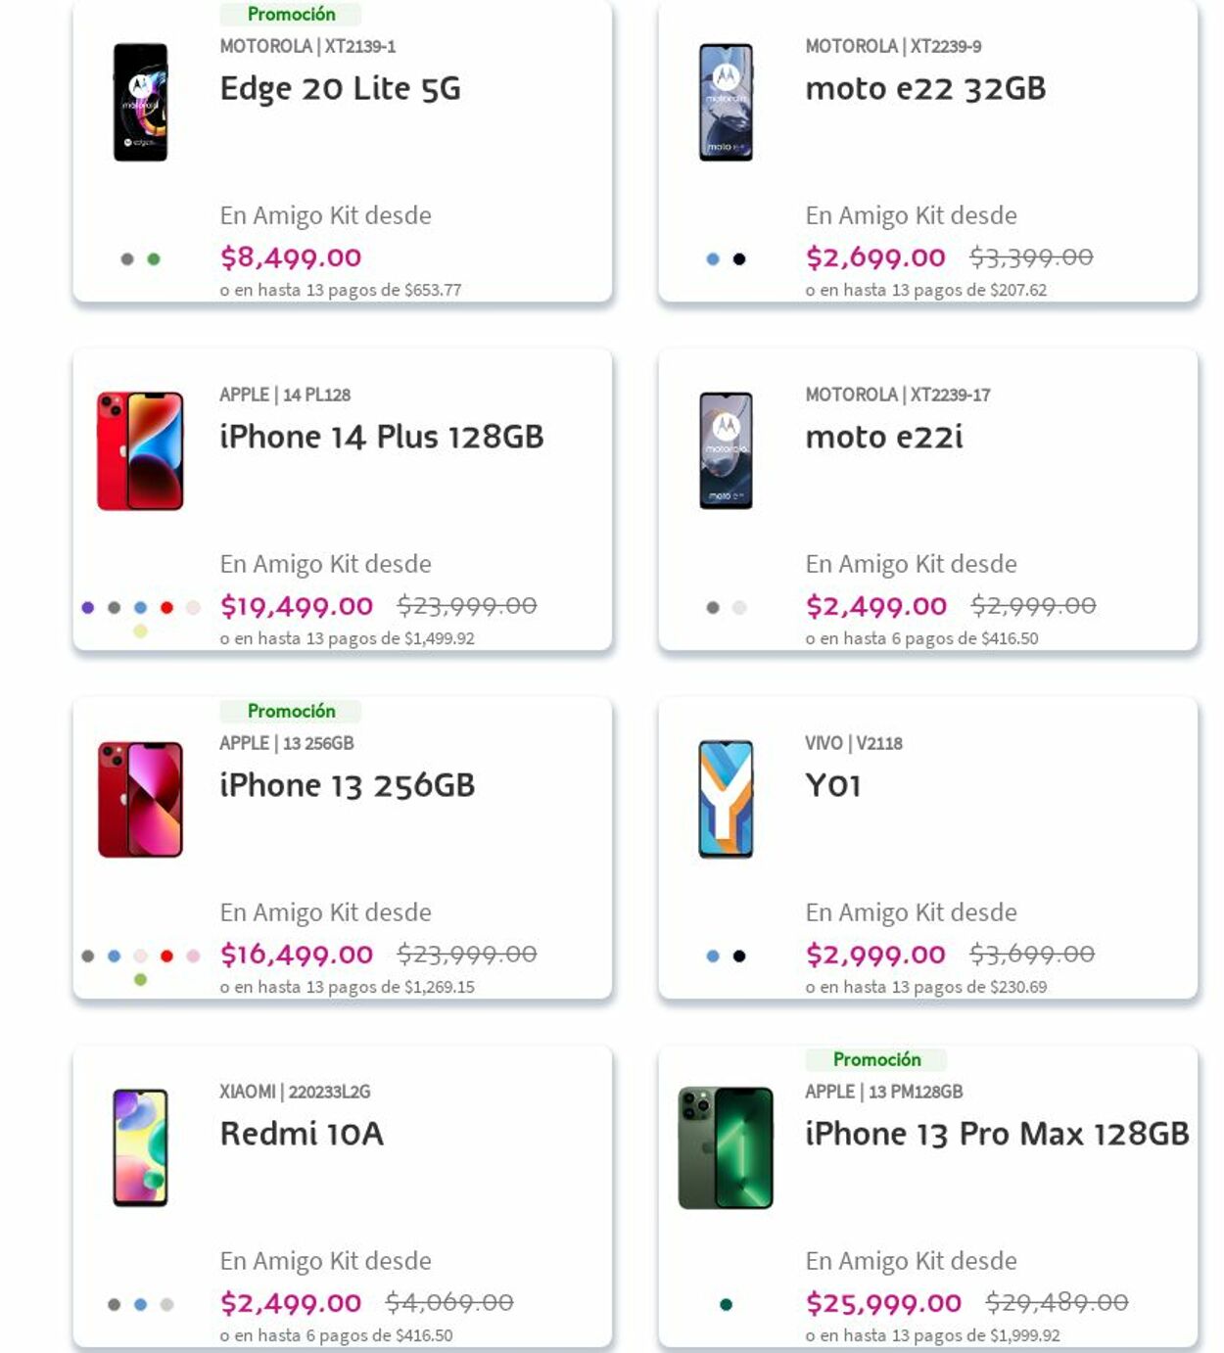The image size is (1224, 1353).
Task: Click the red iPhone 14 Plus thumbnail
Action: [140, 450]
